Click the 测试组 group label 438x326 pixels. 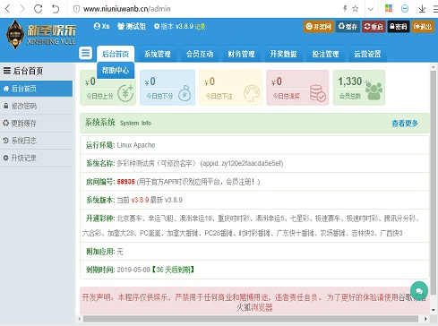(x=132, y=26)
